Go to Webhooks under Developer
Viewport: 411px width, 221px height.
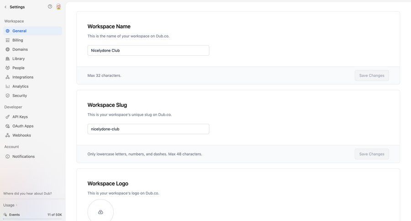point(33,135)
